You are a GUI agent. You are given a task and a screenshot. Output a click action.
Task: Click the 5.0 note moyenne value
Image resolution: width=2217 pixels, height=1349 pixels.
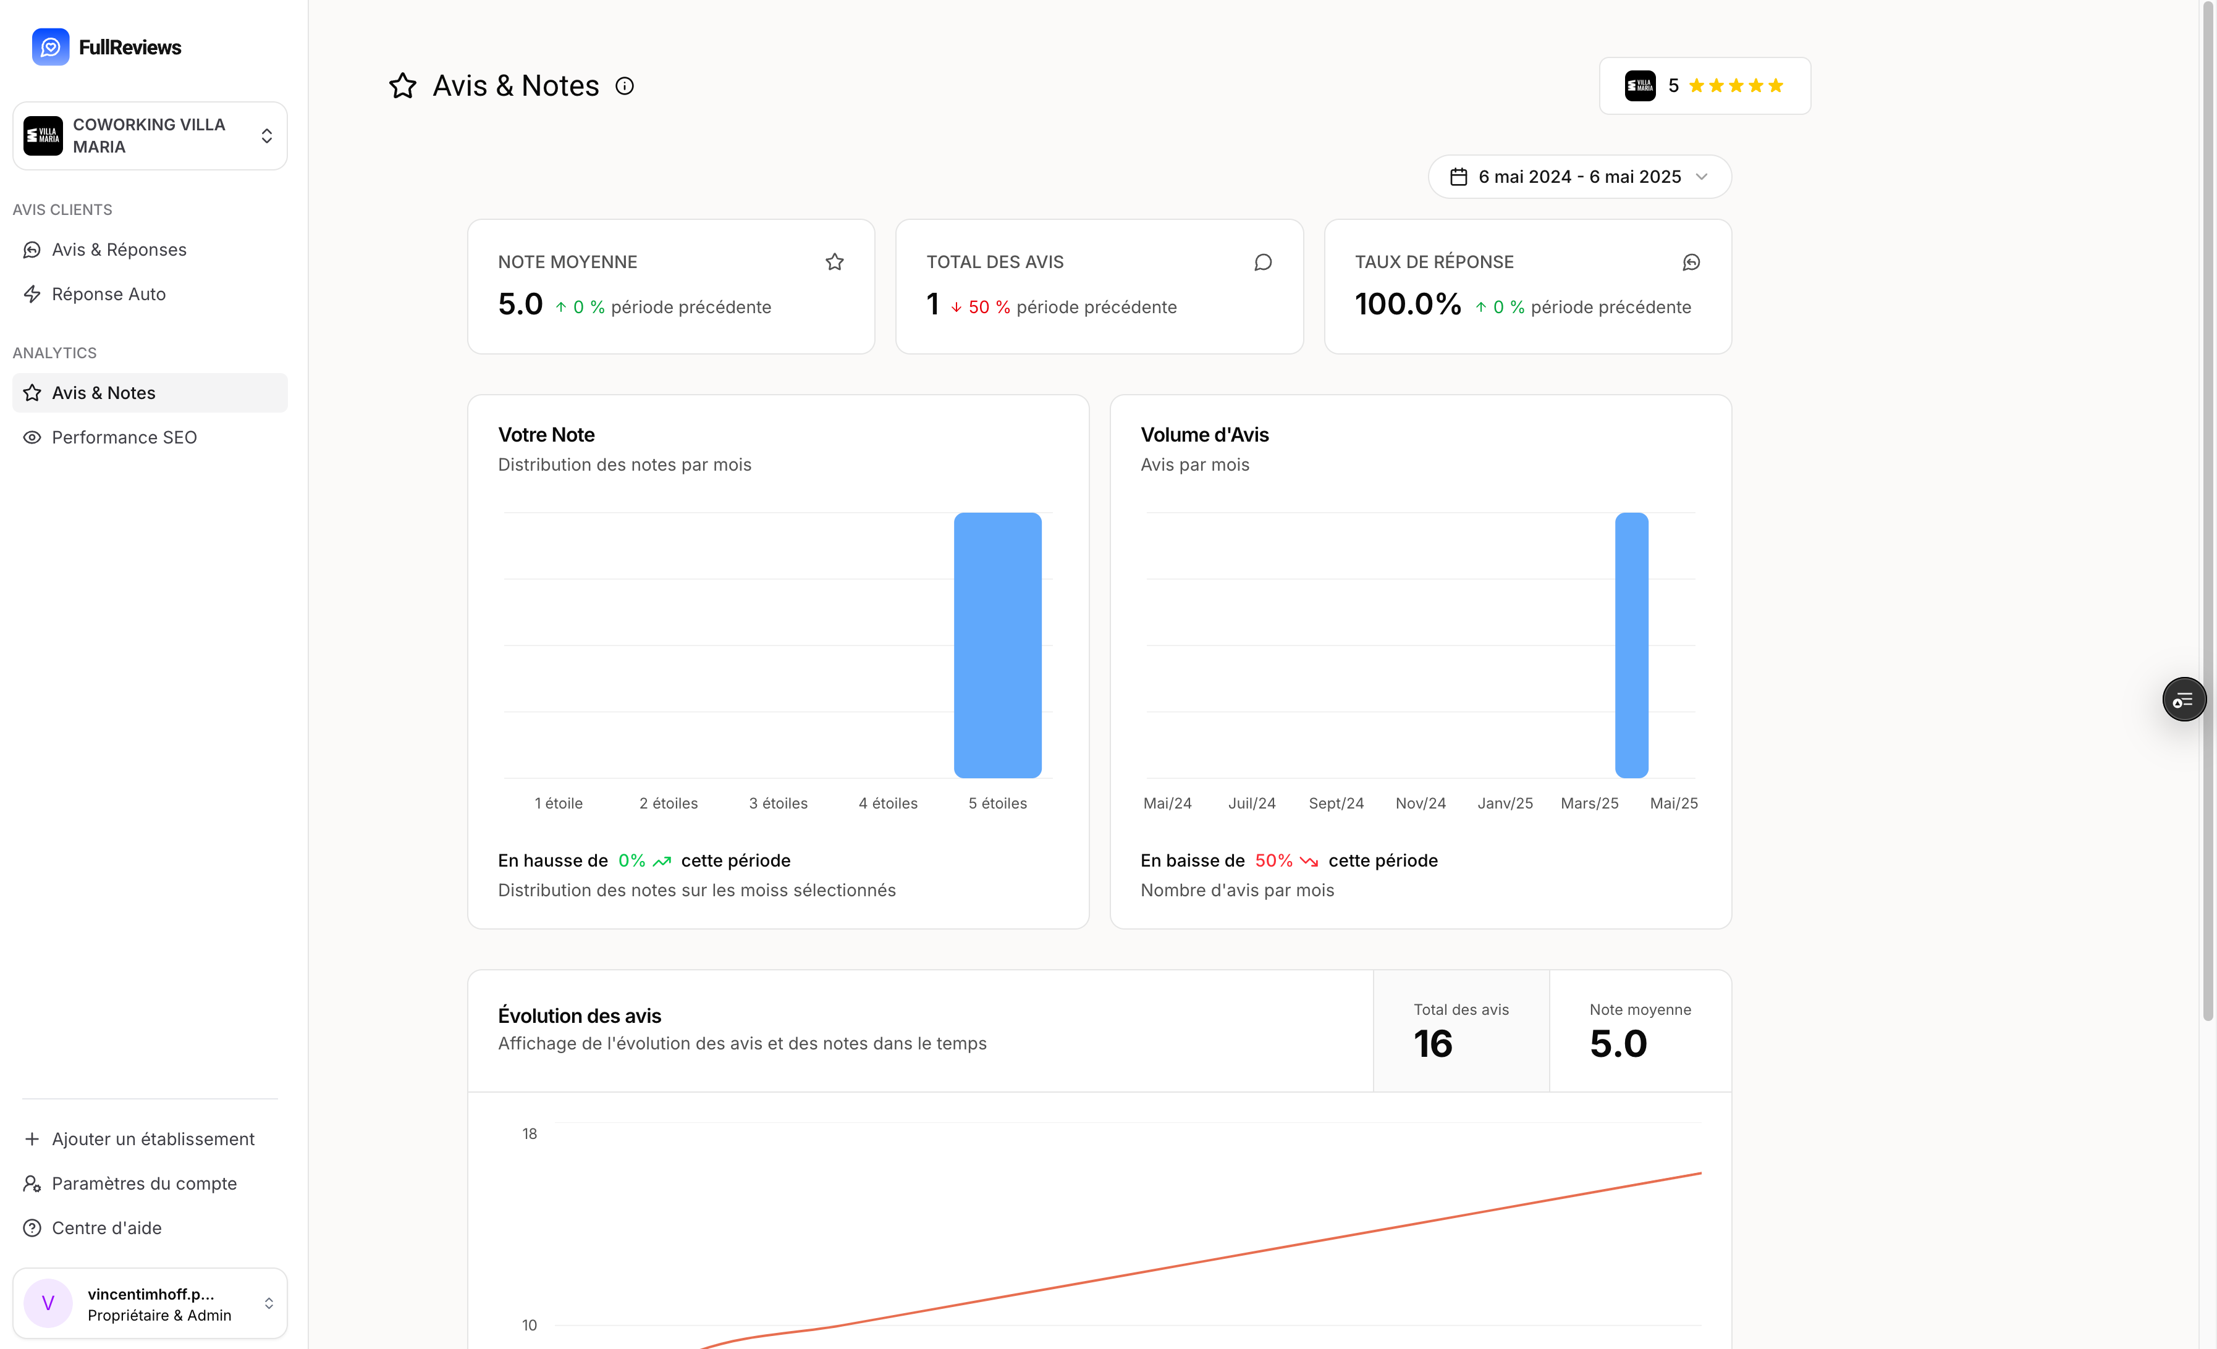click(520, 304)
